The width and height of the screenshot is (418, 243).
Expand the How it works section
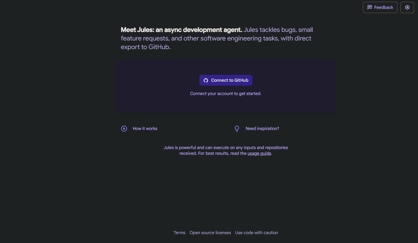[145, 129]
